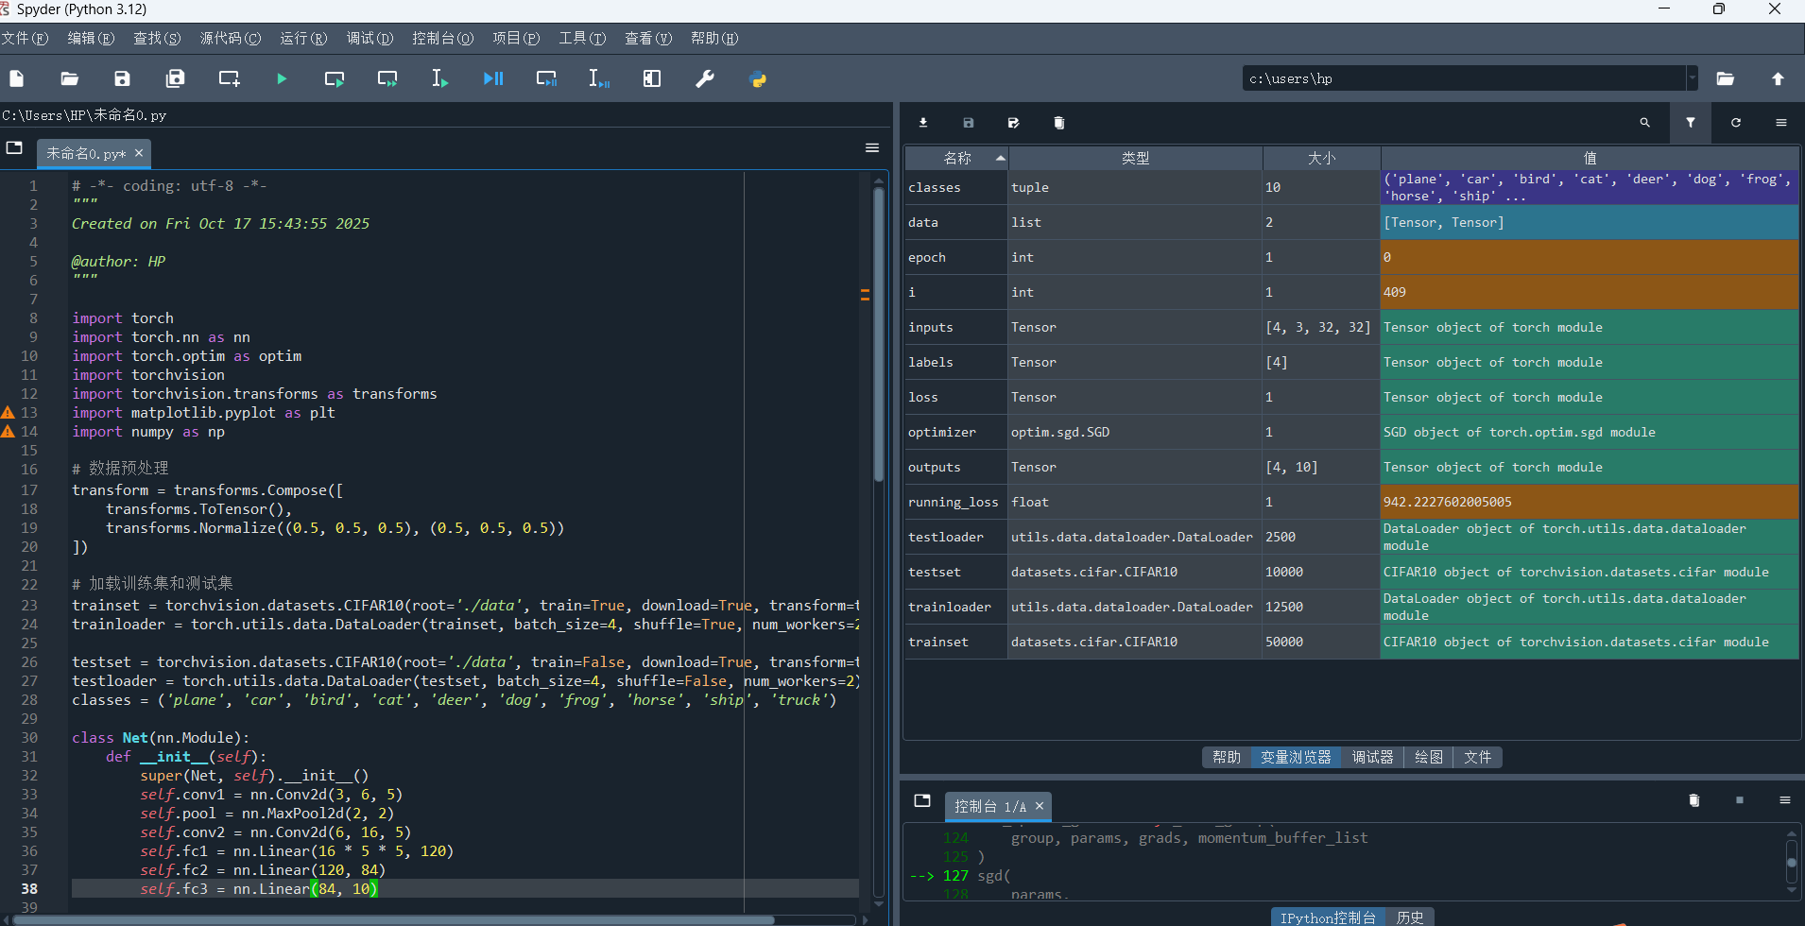Viewport: 1805px width, 926px height.
Task: Sort variables by the 名称 column header
Action: (x=957, y=158)
